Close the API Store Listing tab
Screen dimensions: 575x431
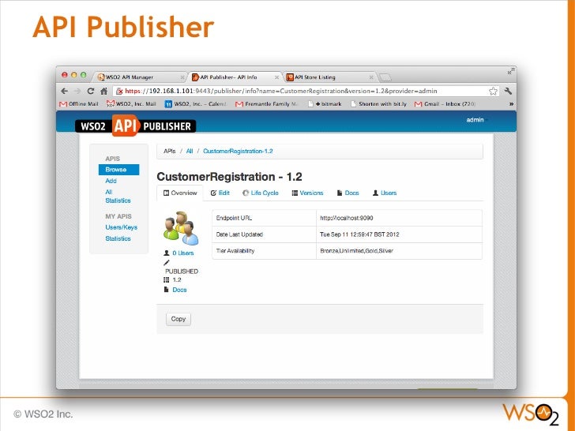(371, 77)
